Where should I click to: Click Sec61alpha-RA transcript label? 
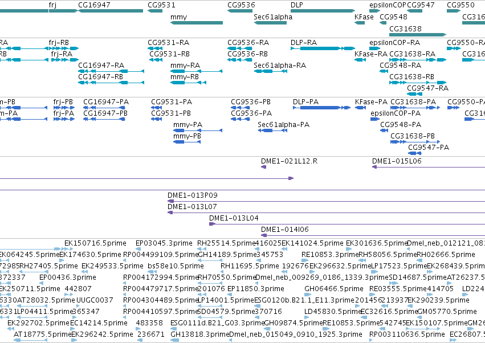click(280, 66)
